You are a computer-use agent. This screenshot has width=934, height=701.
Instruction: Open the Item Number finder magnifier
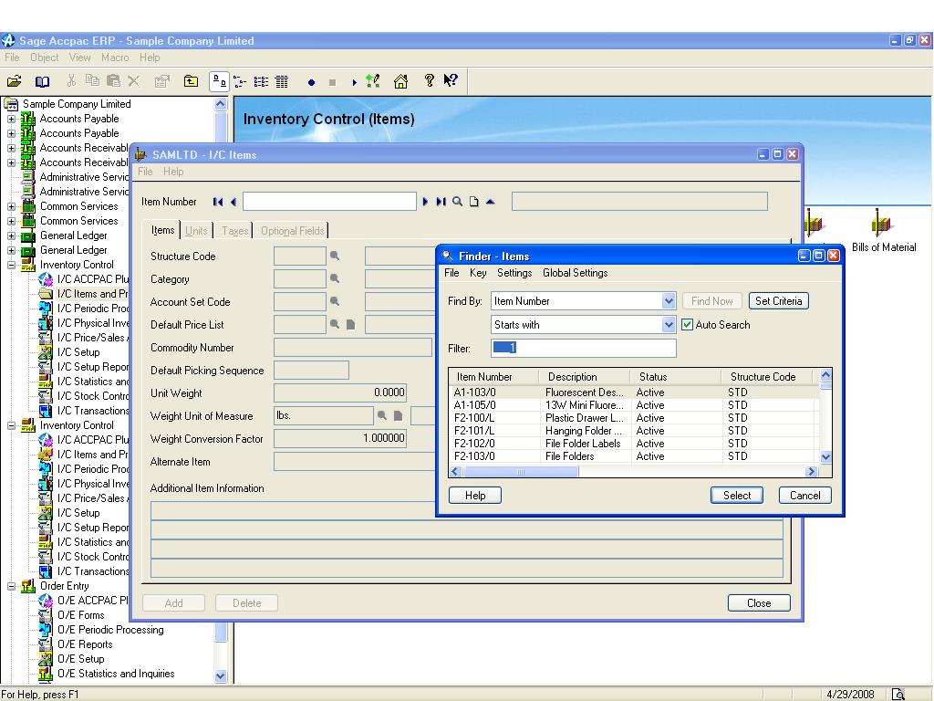pos(458,202)
